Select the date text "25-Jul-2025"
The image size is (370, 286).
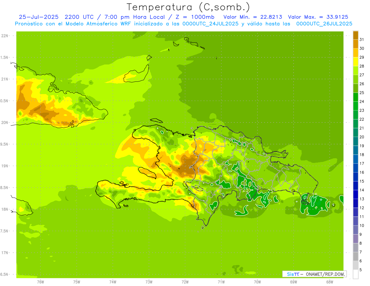click(39, 17)
